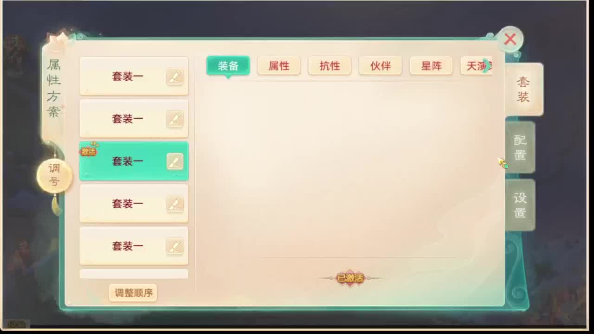
Task: Select the 装备 tab
Action: coord(228,66)
